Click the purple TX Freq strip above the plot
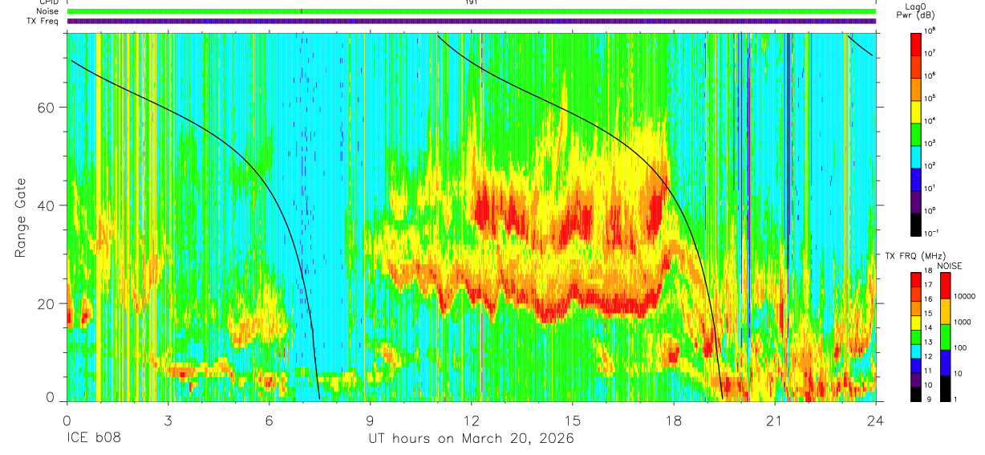The height and width of the screenshot is (455, 985). (472, 22)
